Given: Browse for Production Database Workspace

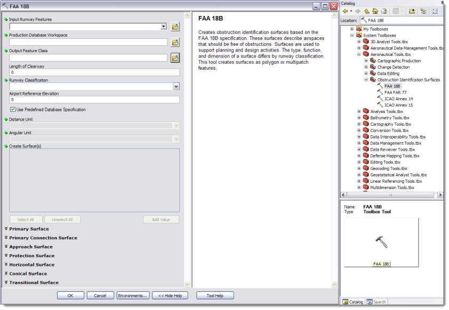Looking at the screenshot, I should 175,42.
